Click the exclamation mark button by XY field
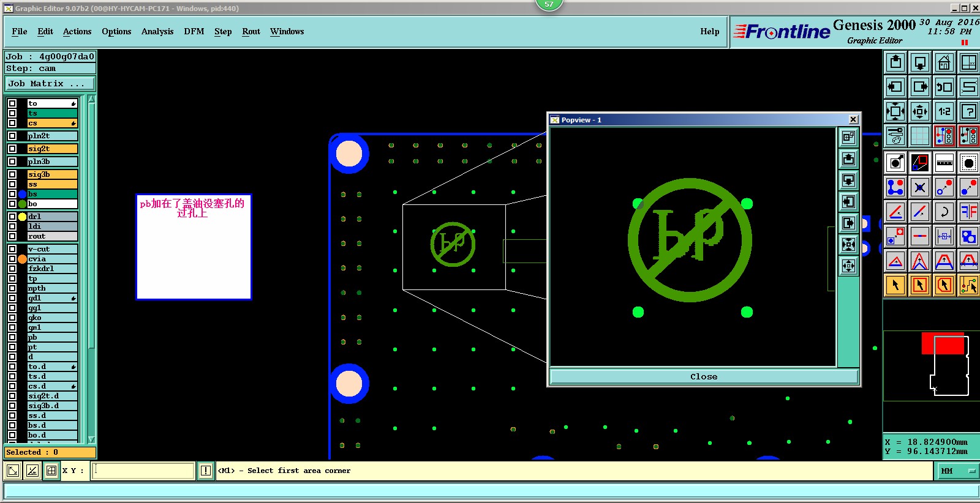The image size is (980, 503). [206, 471]
